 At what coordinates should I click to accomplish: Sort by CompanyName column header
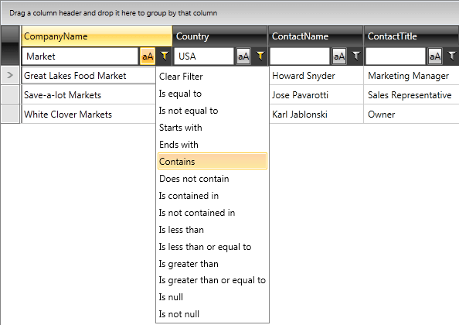(97, 36)
